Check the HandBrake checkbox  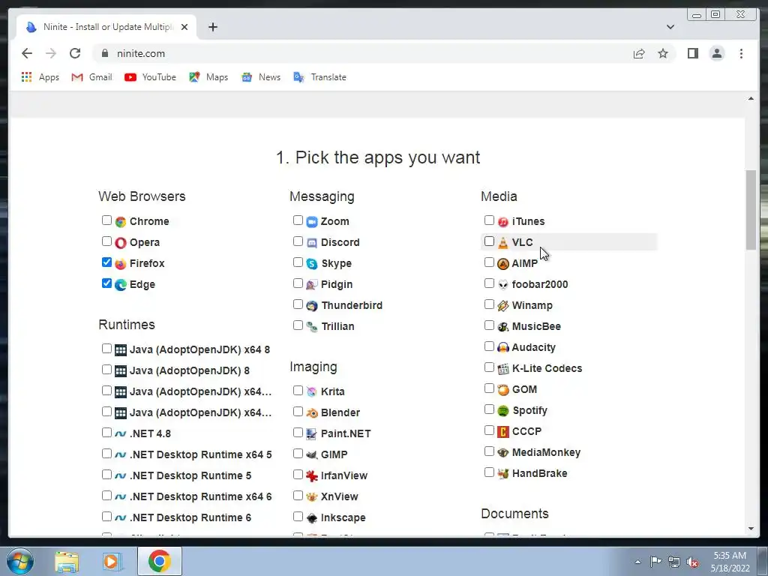pyautogui.click(x=489, y=472)
